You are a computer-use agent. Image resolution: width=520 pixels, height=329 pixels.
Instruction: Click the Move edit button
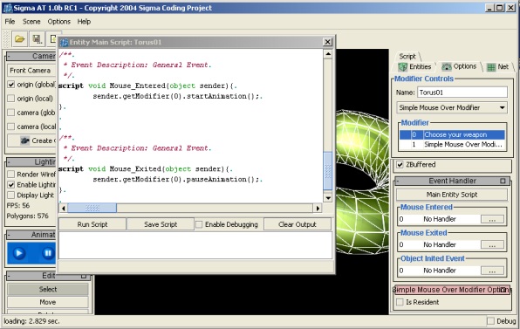[48, 302]
